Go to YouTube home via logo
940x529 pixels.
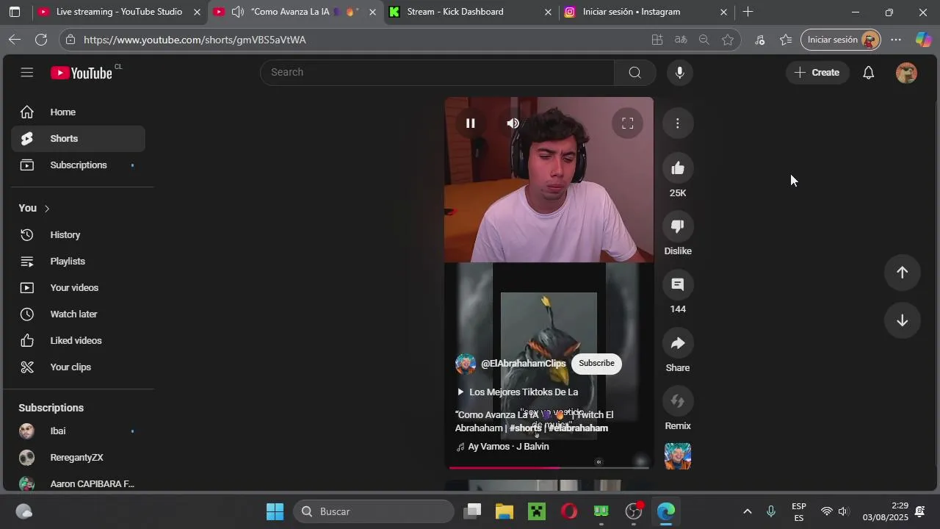click(82, 73)
